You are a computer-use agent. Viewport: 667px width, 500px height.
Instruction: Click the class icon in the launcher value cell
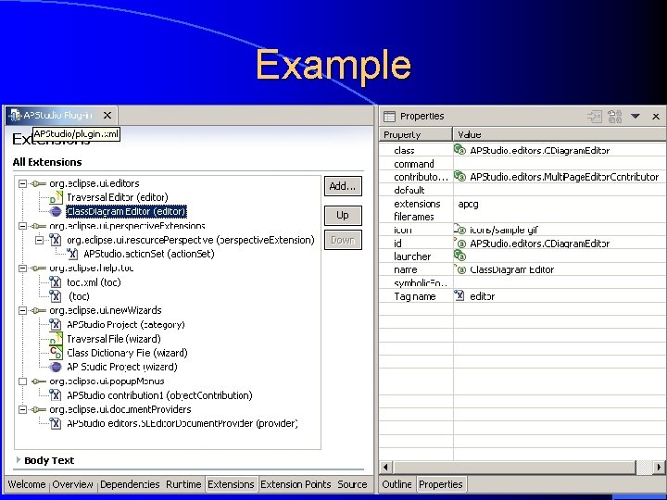tap(459, 256)
